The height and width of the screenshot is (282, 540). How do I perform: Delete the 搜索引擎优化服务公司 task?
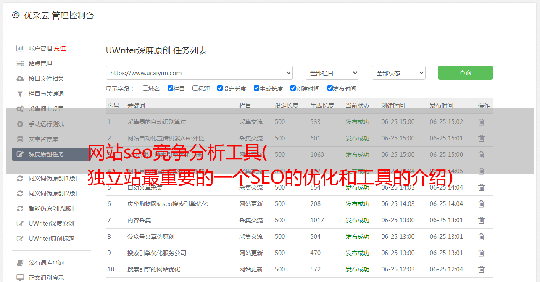pos(481,253)
